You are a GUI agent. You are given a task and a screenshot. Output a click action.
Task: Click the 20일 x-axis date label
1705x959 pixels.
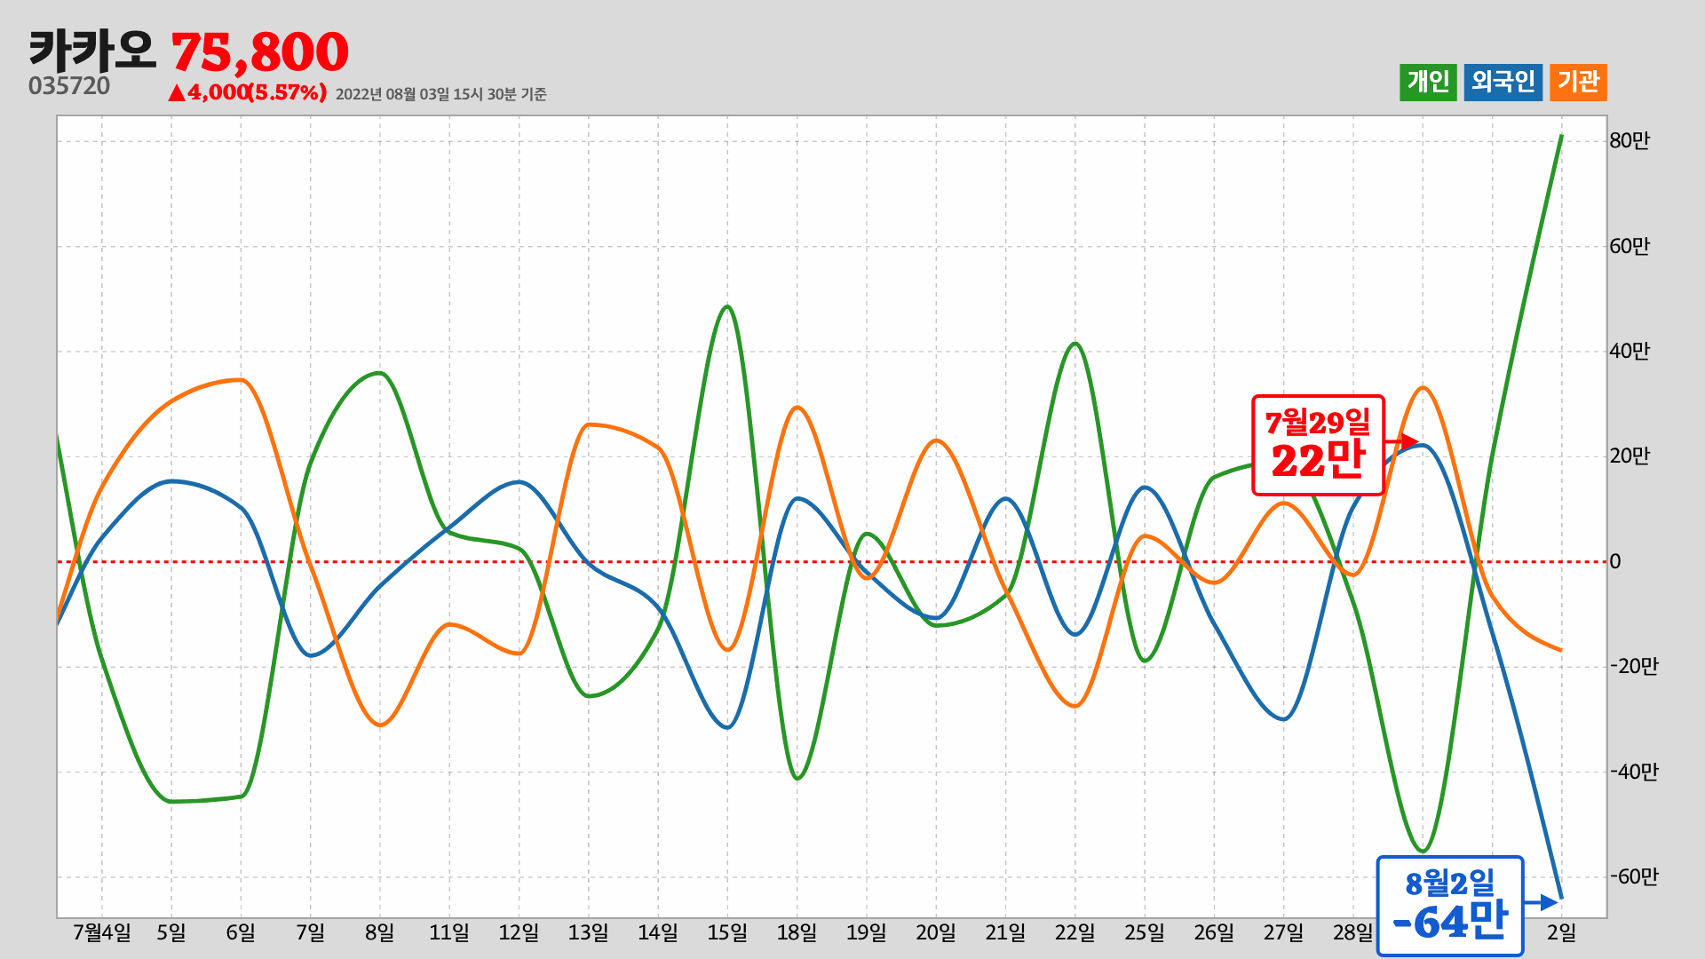[936, 932]
